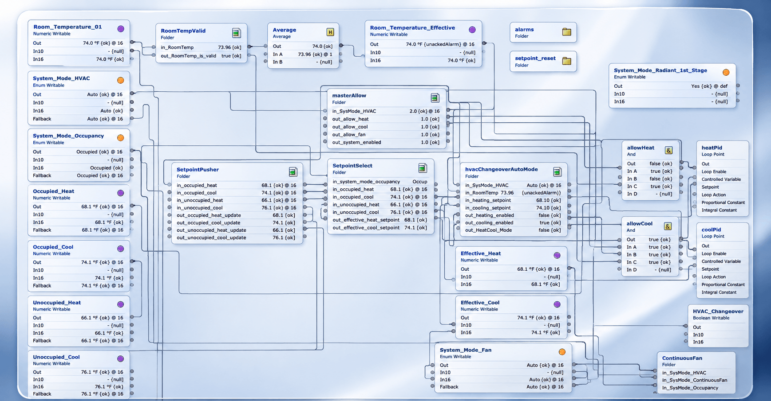Click the out_unoccupied_cool_update row
Screen dimensions: 771x401
tap(237, 237)
